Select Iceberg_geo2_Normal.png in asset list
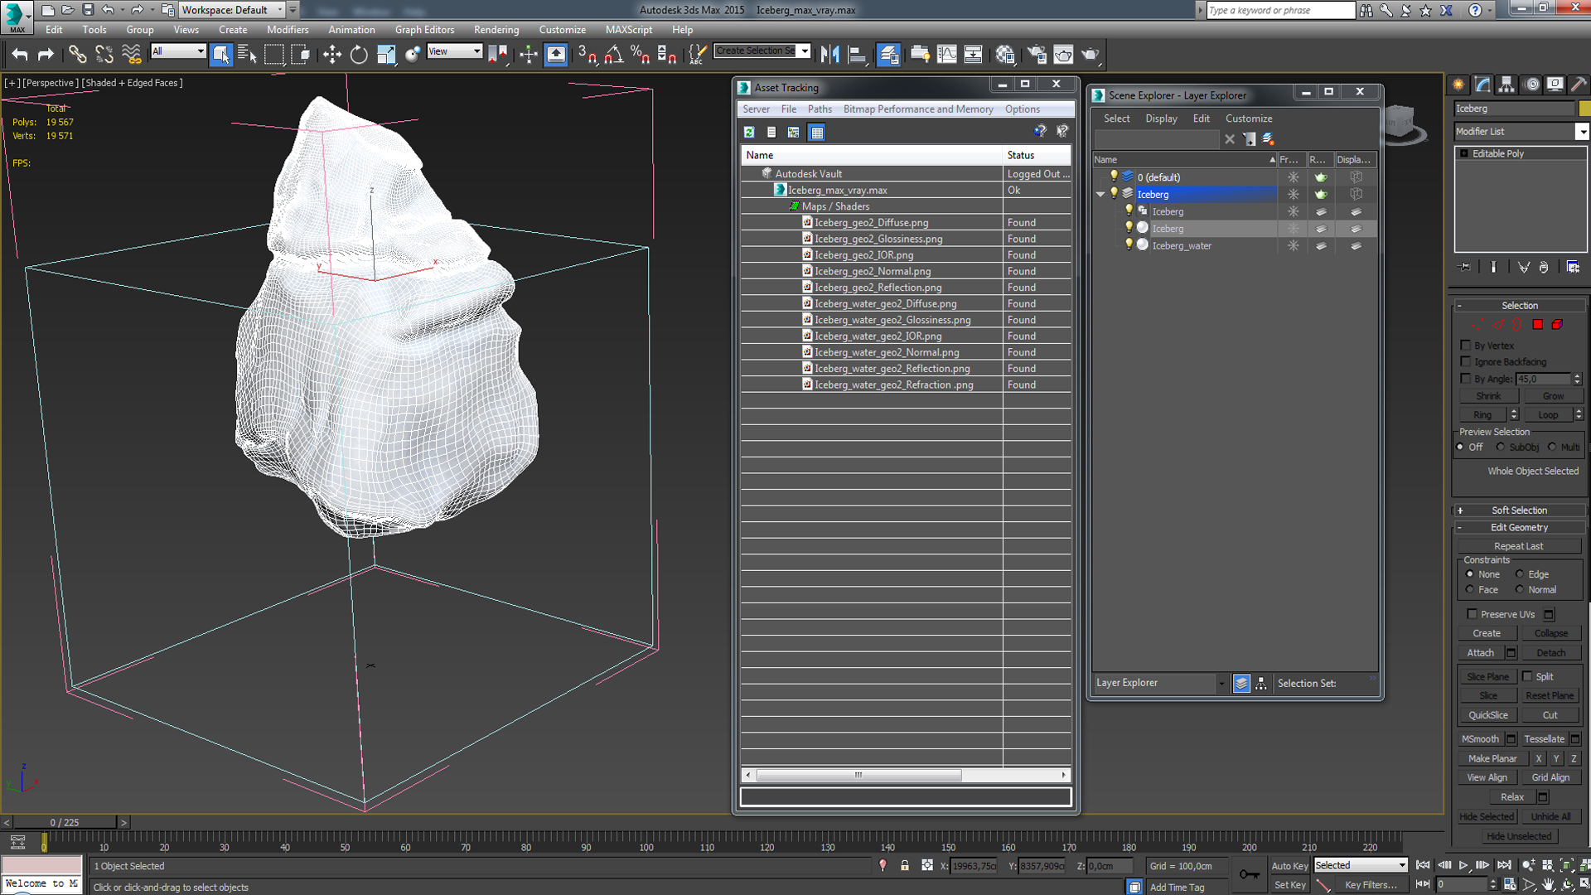This screenshot has height=895, width=1591. [872, 271]
